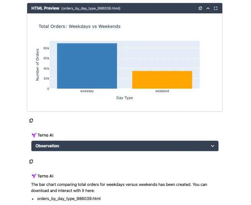Viewport: 251px width, 205px height.
Task: Click the filename in the preview header
Action: point(91,8)
